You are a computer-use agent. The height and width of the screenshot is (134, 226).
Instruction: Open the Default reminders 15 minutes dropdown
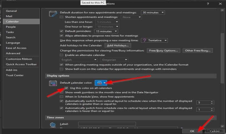106,31
